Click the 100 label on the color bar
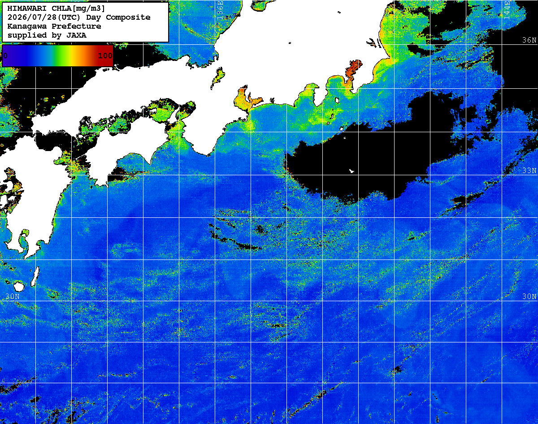Image resolution: width=538 pixels, height=424 pixels. tap(105, 56)
